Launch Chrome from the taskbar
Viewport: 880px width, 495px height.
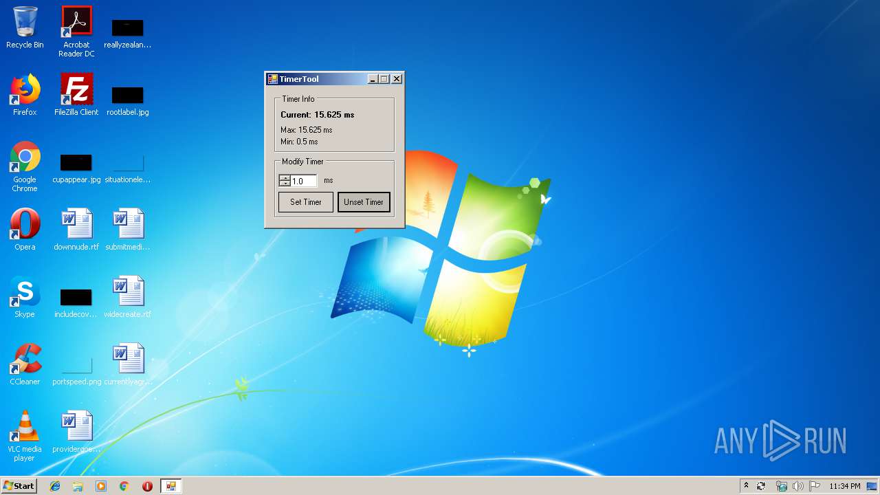point(124,486)
